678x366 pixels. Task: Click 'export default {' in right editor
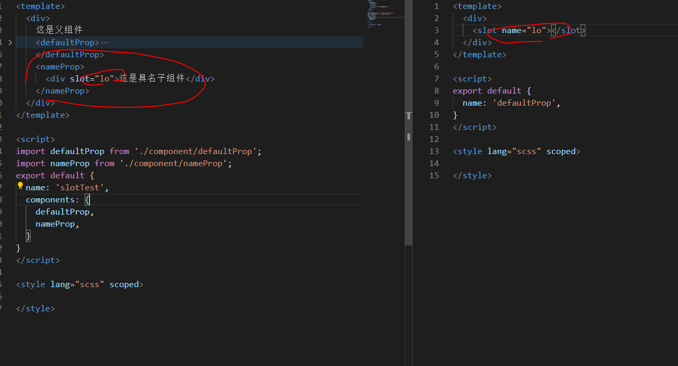pyautogui.click(x=492, y=91)
